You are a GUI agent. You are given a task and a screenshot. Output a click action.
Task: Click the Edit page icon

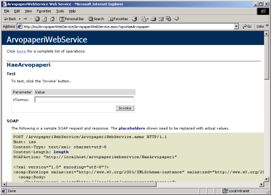[x=161, y=19]
